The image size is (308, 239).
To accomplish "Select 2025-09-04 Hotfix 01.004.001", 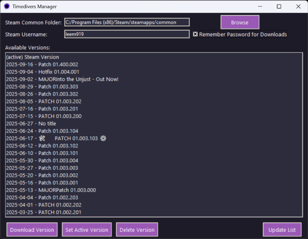I will [x=154, y=72].
